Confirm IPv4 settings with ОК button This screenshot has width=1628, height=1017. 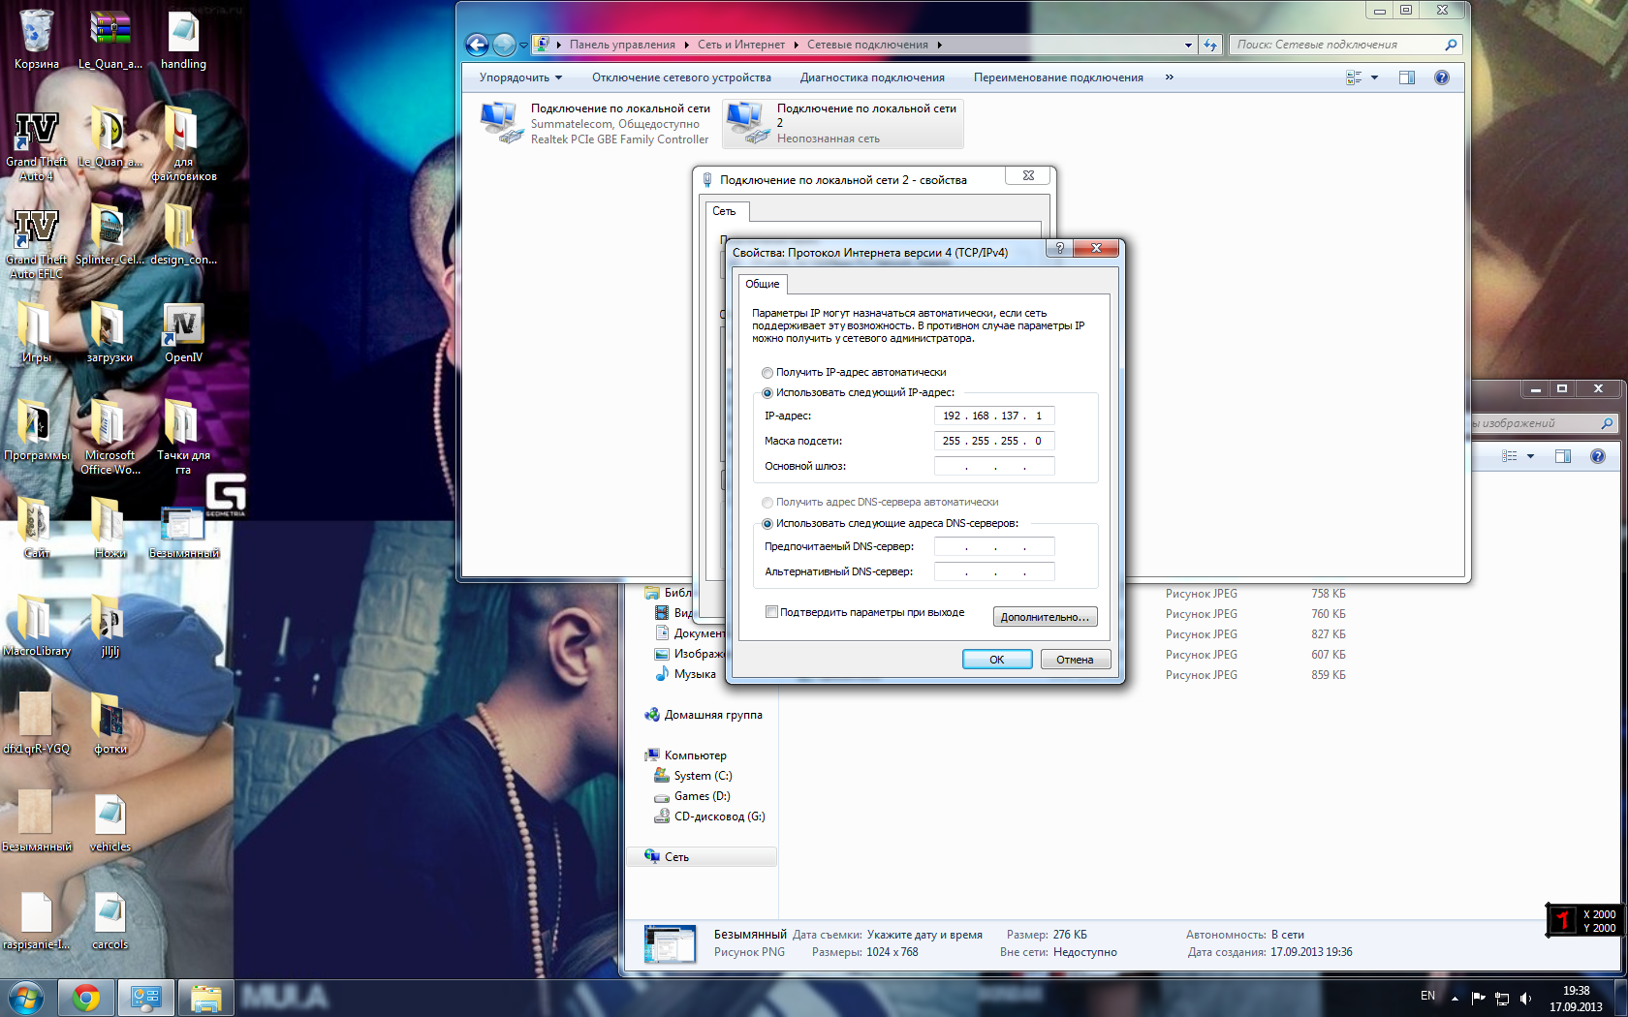[997, 660]
